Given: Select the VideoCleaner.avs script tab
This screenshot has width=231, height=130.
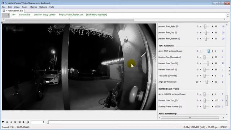Looking at the screenshot, I should 13,10.
